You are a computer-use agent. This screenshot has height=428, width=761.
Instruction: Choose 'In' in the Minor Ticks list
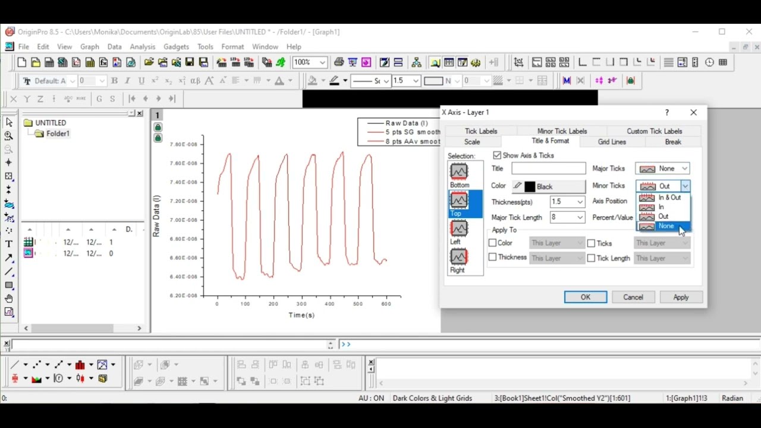[664, 207]
